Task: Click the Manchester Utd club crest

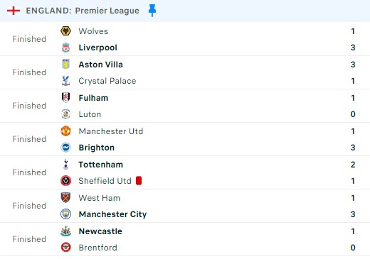Action: click(x=65, y=131)
